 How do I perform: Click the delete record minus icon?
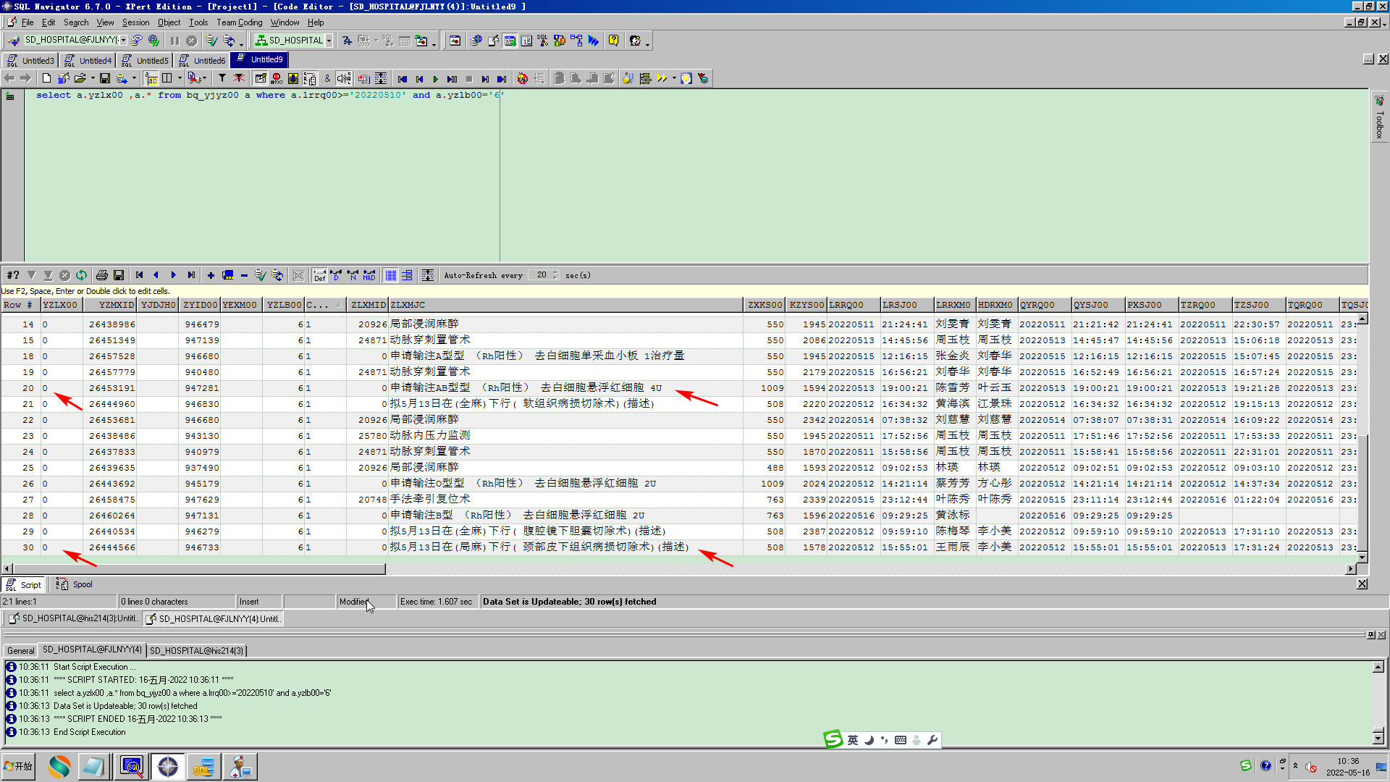(244, 275)
